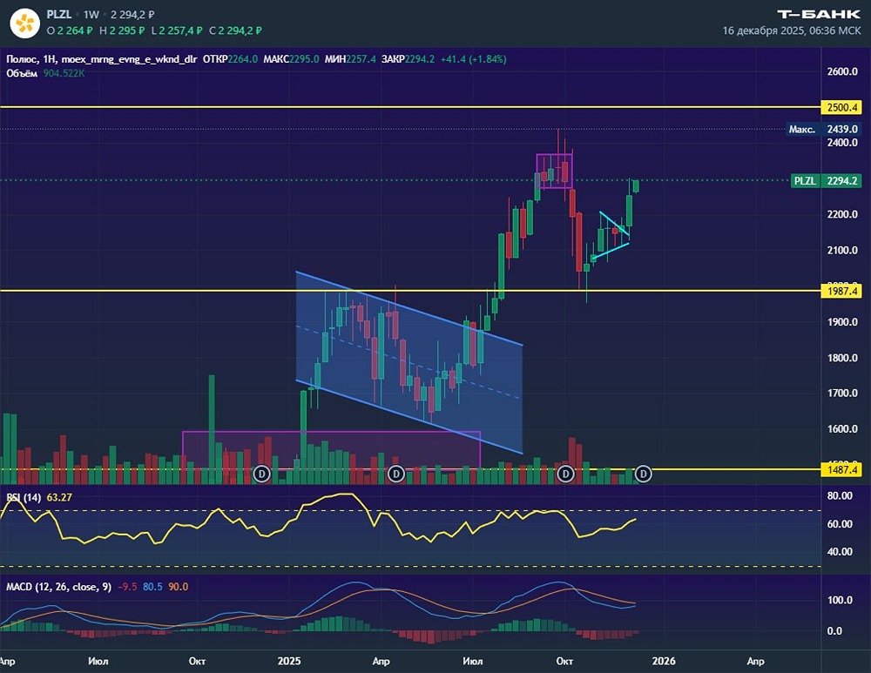Click the header L 2 257,4 ₽ low price
Screen dimensions: 871x673
[x=177, y=30]
